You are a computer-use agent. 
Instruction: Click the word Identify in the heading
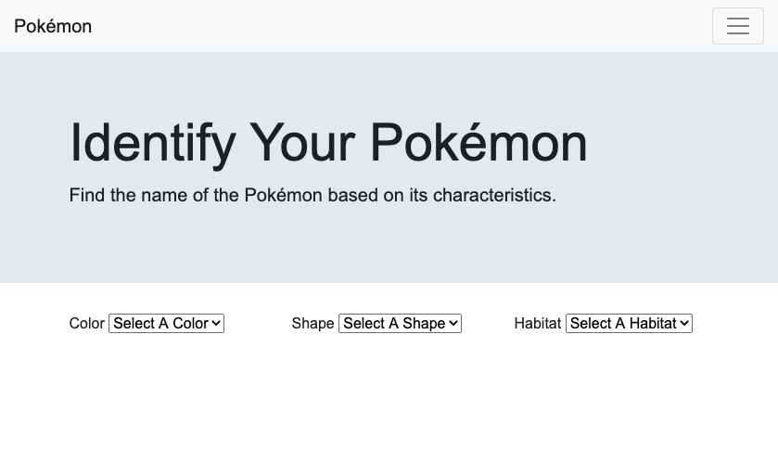click(153, 142)
